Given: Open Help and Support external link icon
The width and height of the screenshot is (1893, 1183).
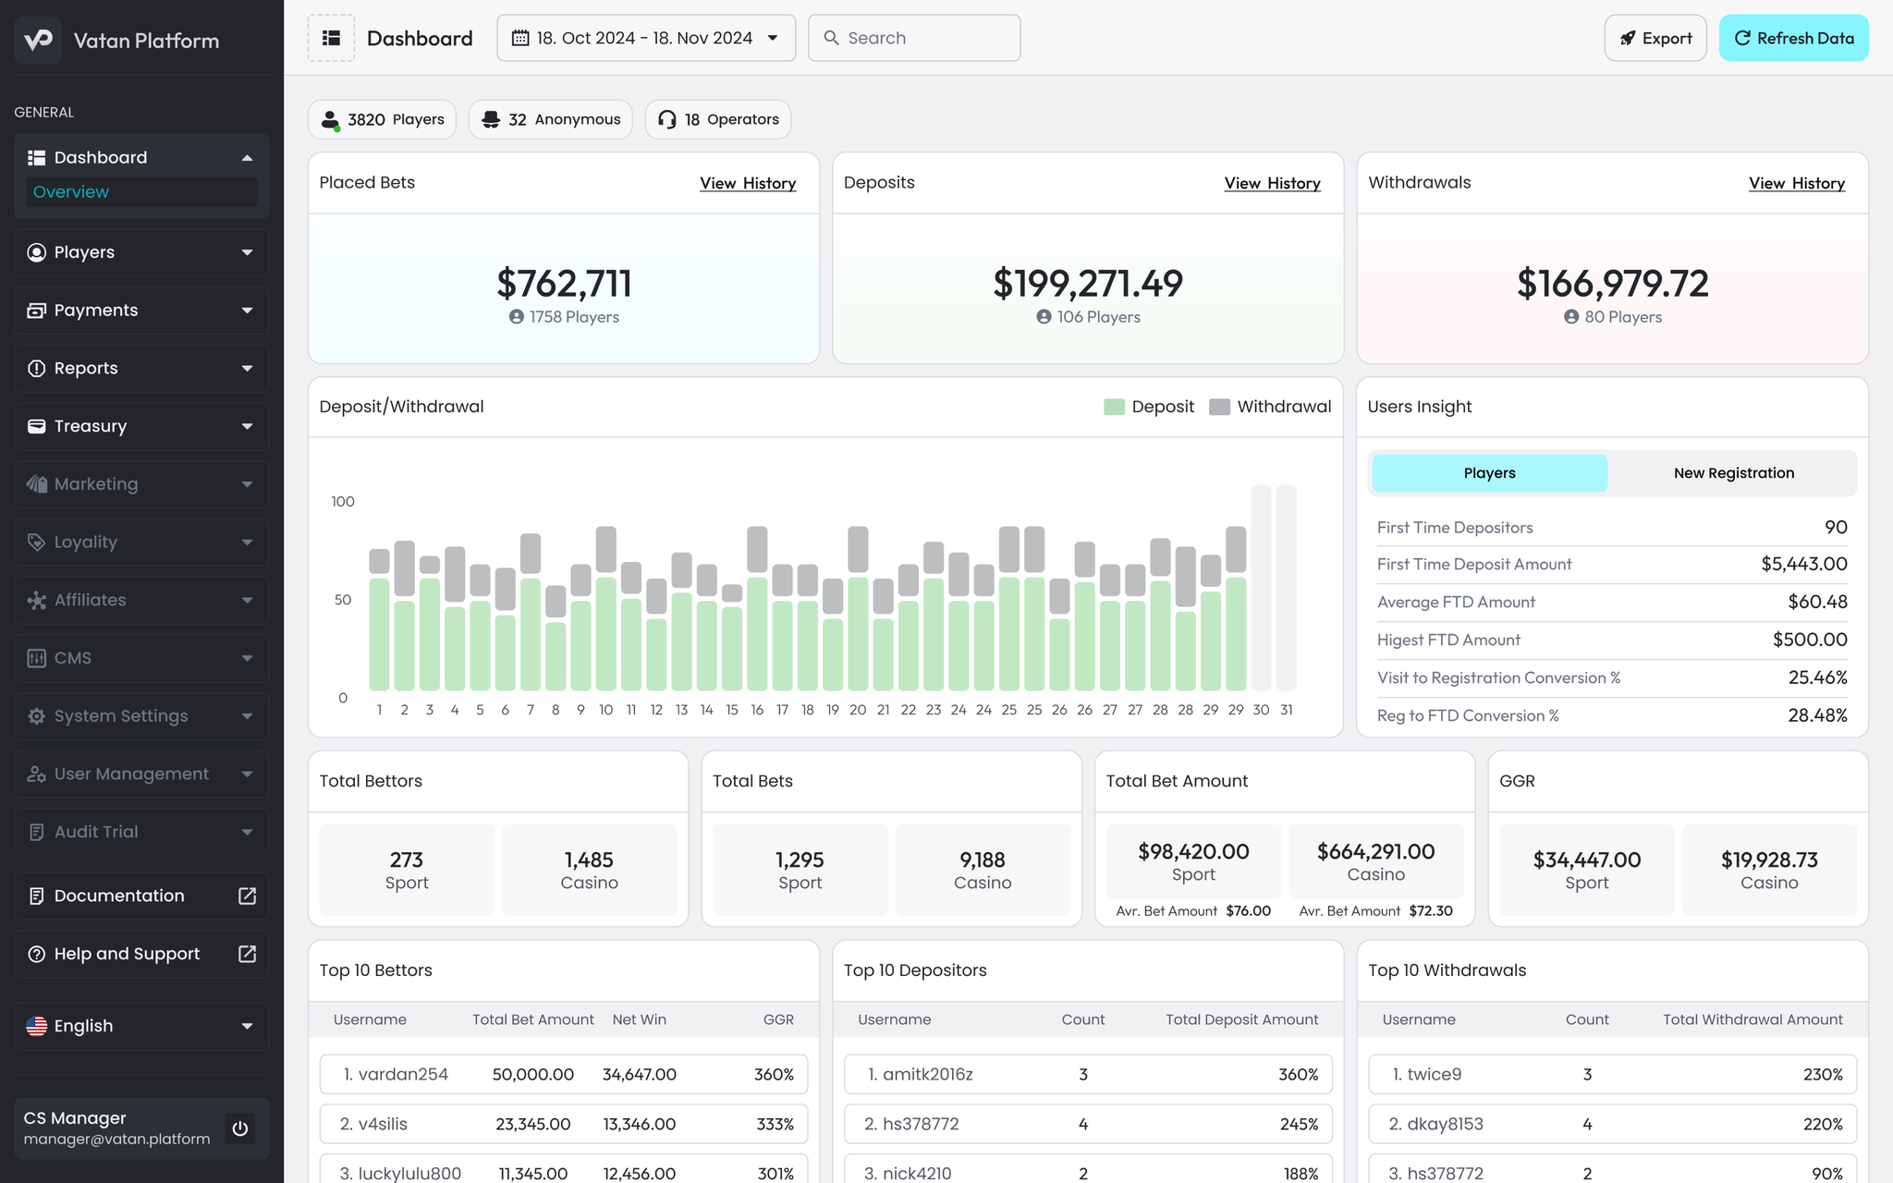Looking at the screenshot, I should click(247, 954).
